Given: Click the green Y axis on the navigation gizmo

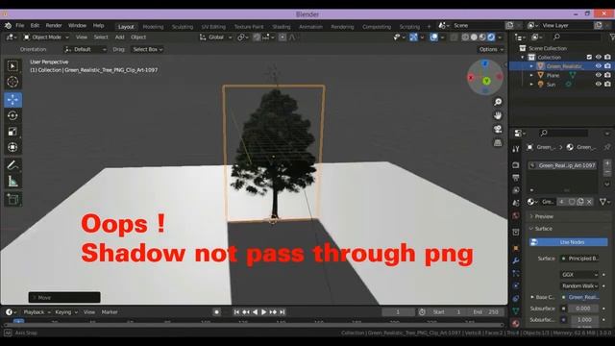Looking at the screenshot, I should [x=486, y=81].
